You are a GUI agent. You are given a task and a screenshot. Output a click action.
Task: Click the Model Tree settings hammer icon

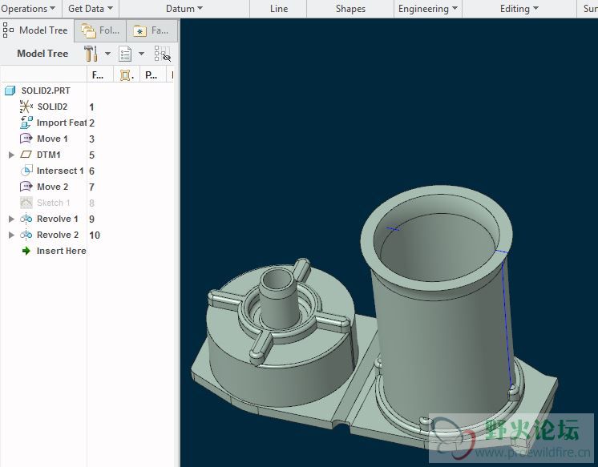91,54
